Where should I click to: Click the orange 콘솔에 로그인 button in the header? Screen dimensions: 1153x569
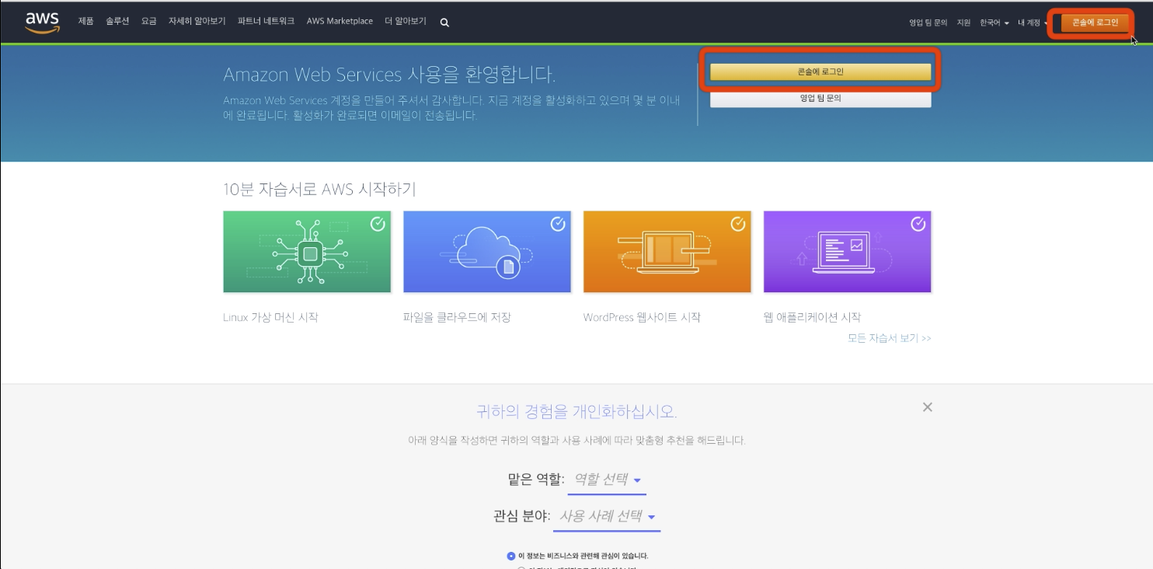1095,23
